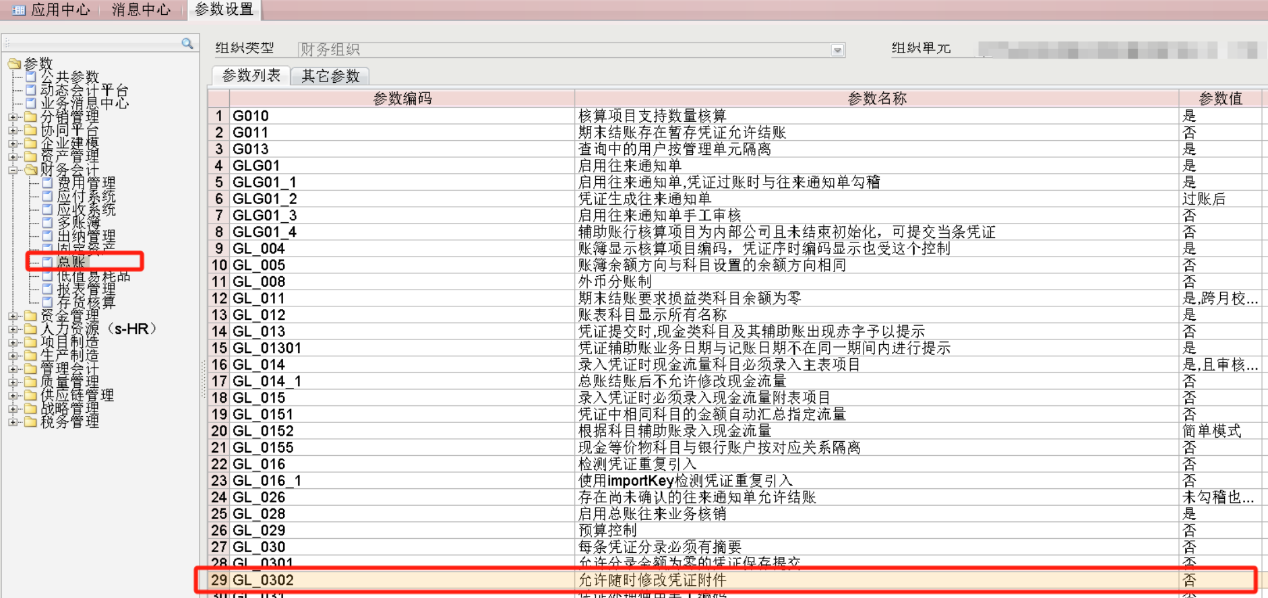Click the 参数编码 column header

[402, 98]
